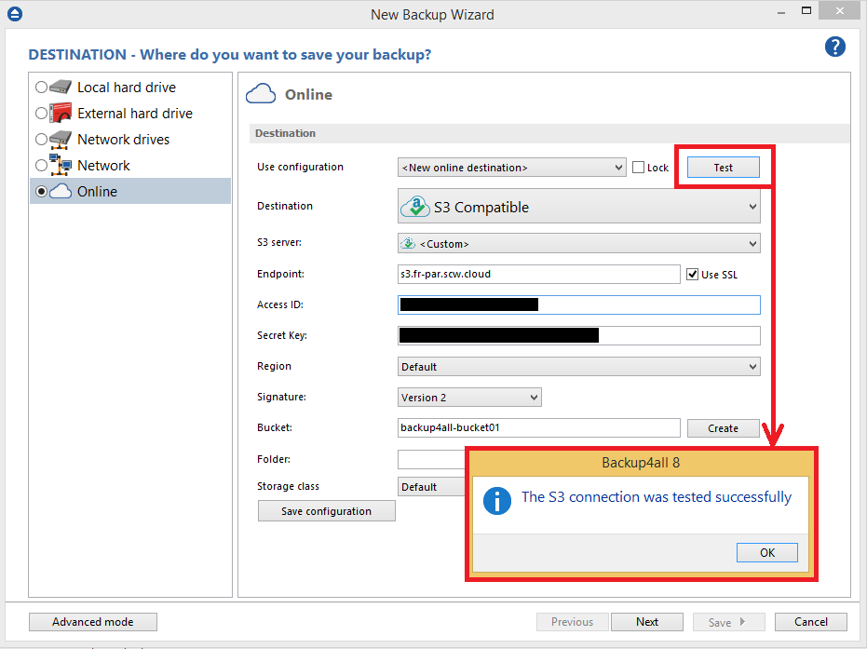Click the S3 Compatible cloud checkmark icon

(415, 207)
